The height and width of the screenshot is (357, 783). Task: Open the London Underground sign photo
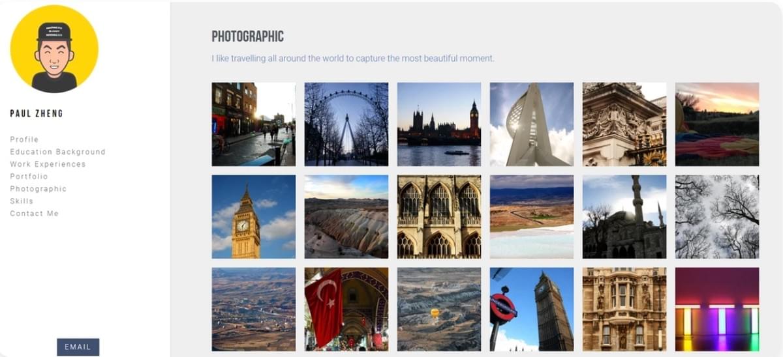(x=532, y=309)
